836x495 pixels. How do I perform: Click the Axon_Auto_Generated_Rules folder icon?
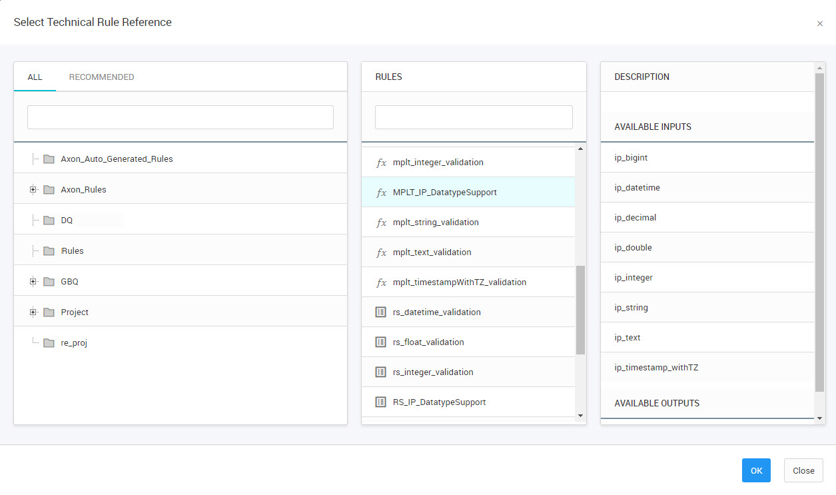click(49, 159)
